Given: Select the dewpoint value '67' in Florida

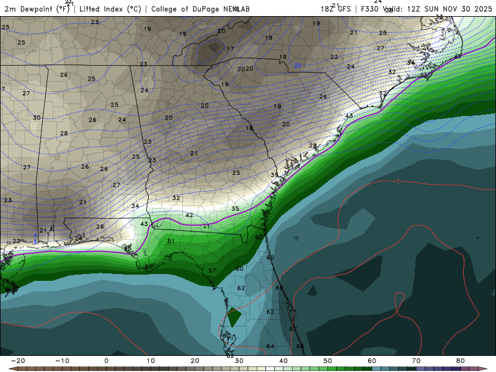Looking at the screenshot, I should click(x=293, y=329).
